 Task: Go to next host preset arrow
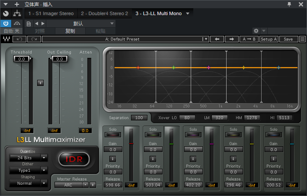click(x=43, y=24)
